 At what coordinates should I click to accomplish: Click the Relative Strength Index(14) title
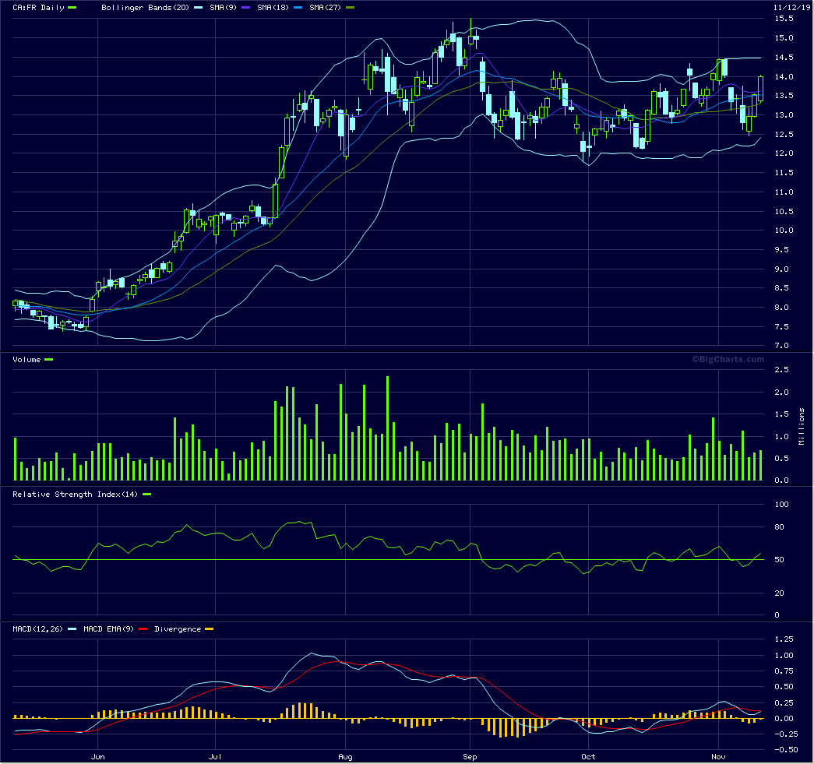pyautogui.click(x=76, y=495)
